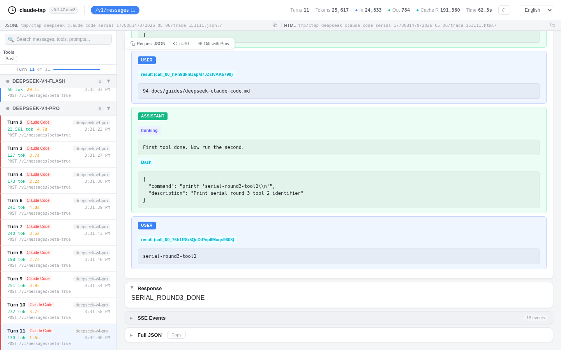Viewport: 561px width, 350px height.
Task: Click the 16 events badge
Action: point(536,318)
